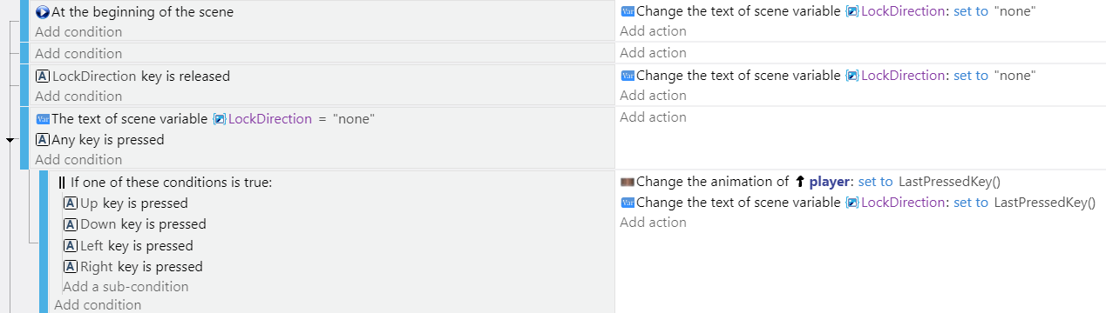The image size is (1106, 313).
Task: Click 'Add condition' in the empty second event
Action: pos(78,54)
